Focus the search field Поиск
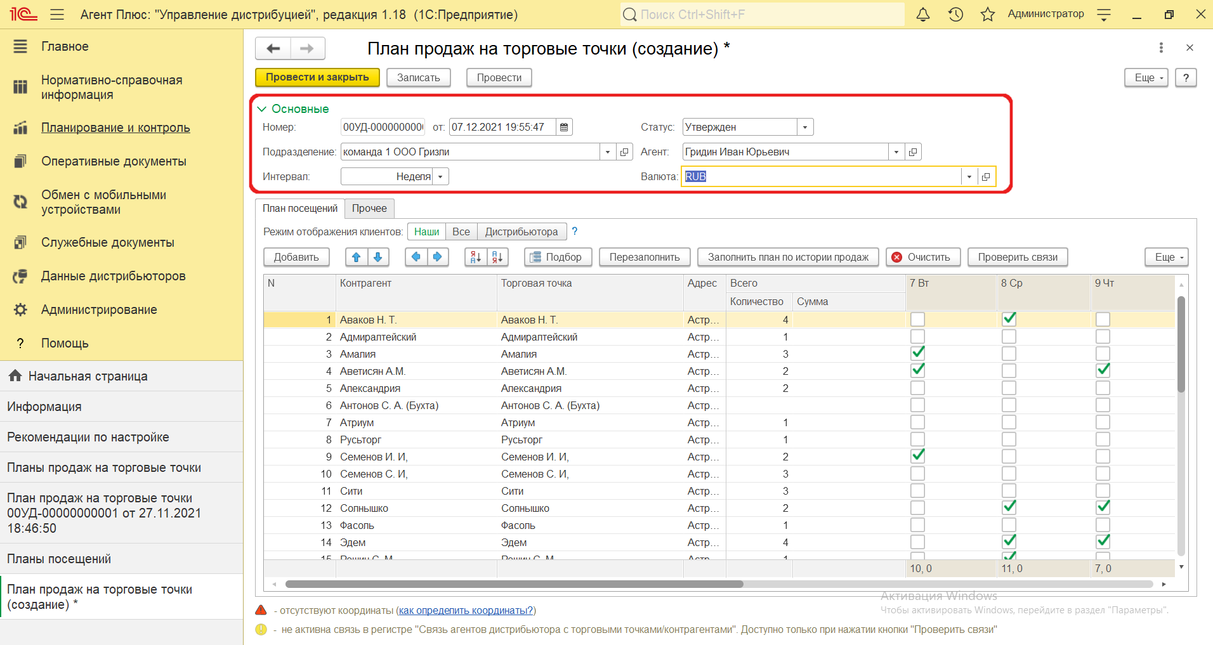This screenshot has height=645, width=1213. 762,14
